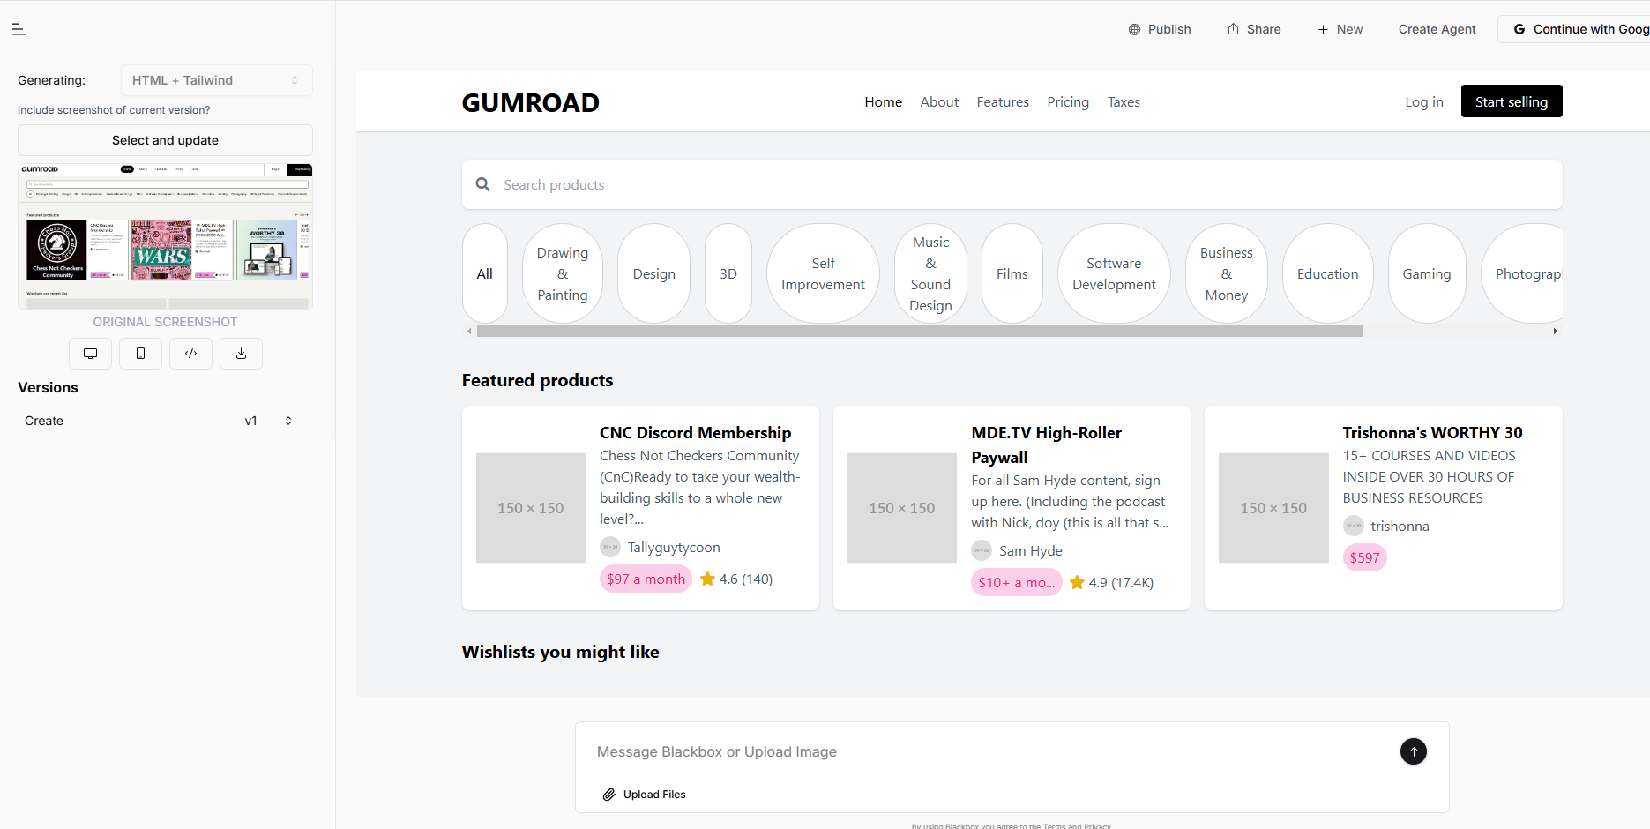
Task: Open the Taxes nav link
Action: click(x=1124, y=102)
